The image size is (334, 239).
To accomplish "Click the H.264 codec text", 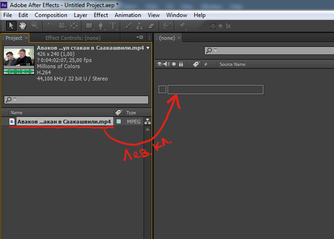I will point(43,72).
